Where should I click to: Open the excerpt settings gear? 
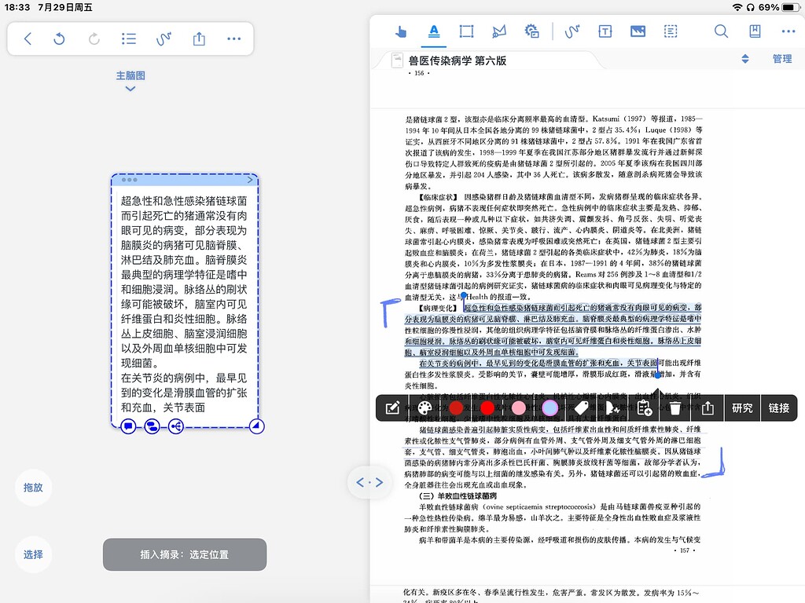[x=531, y=31]
